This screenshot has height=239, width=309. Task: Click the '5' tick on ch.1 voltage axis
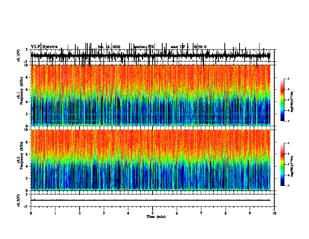tap(27, 50)
